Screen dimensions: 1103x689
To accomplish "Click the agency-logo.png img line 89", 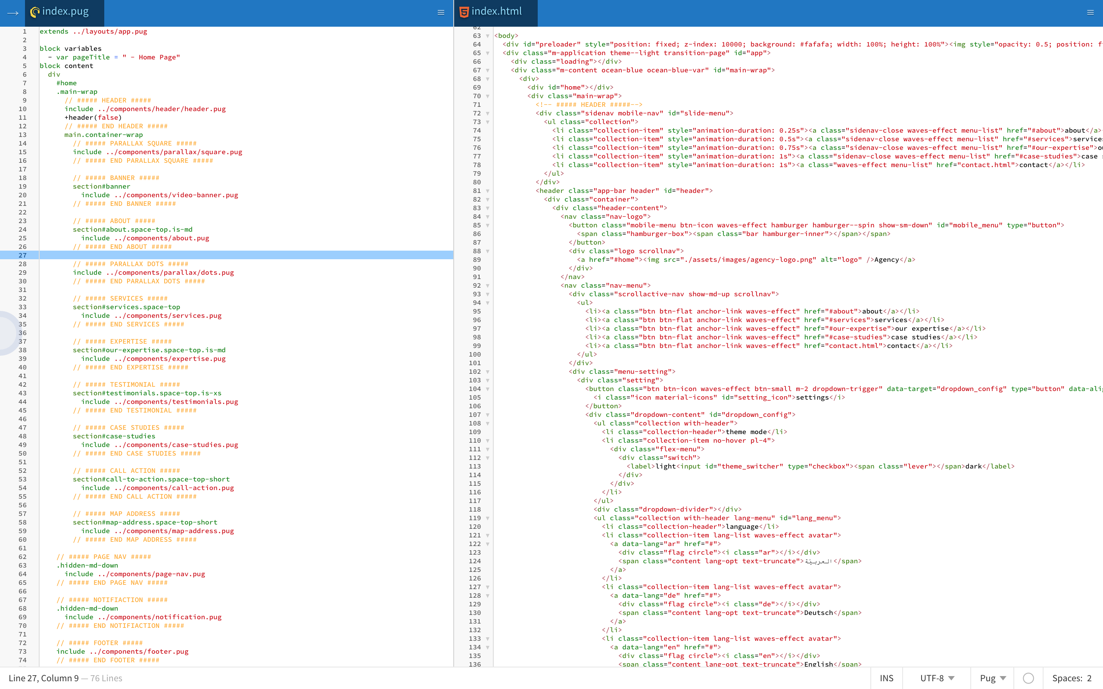I will [x=746, y=260].
